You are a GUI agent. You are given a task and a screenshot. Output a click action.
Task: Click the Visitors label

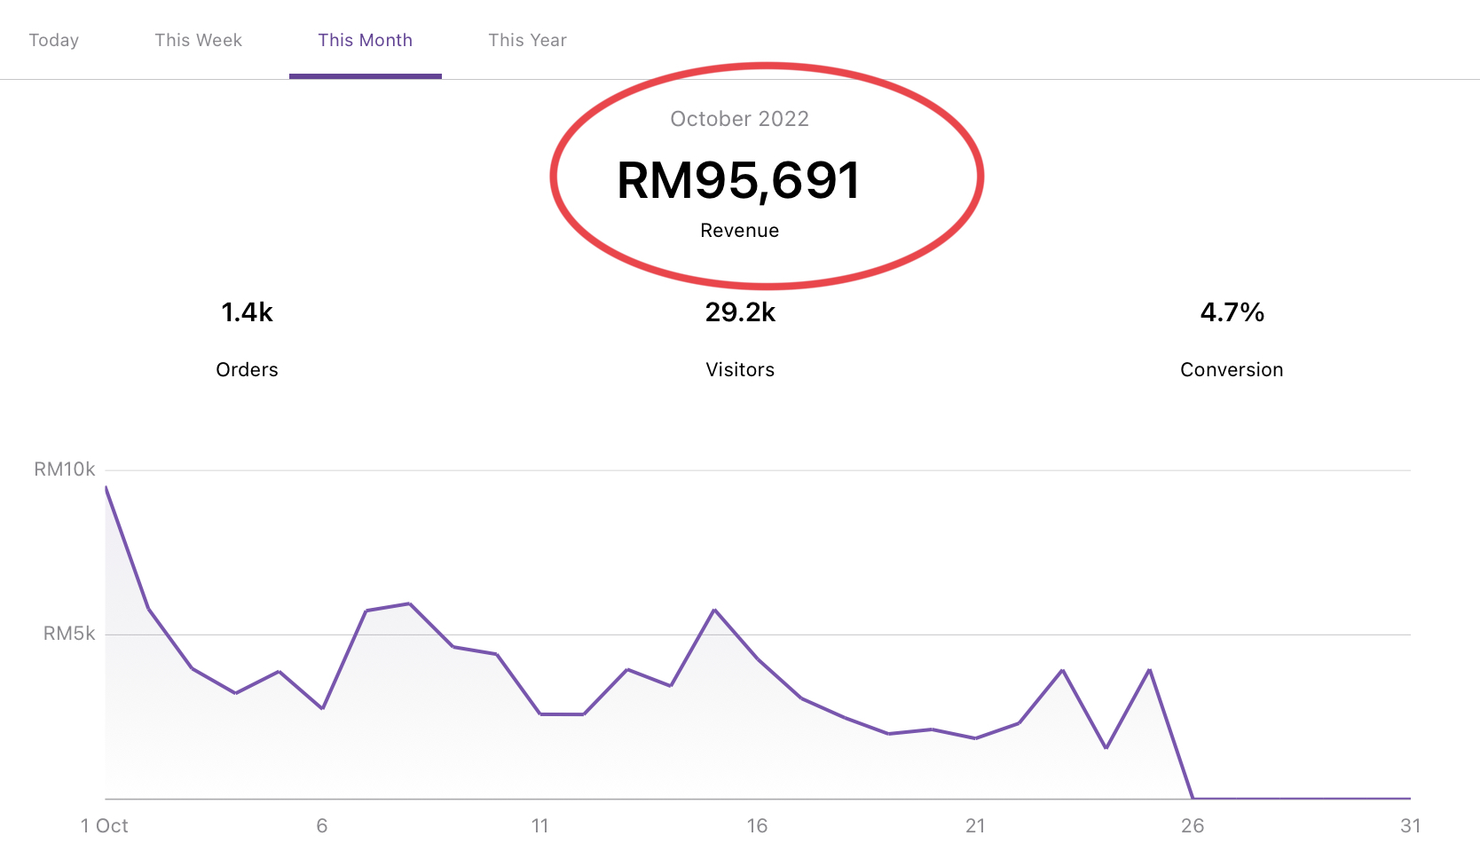[740, 370]
